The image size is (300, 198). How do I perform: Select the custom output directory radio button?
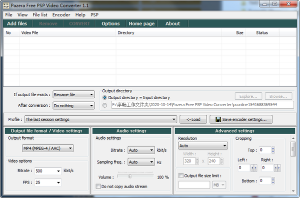(x=104, y=105)
